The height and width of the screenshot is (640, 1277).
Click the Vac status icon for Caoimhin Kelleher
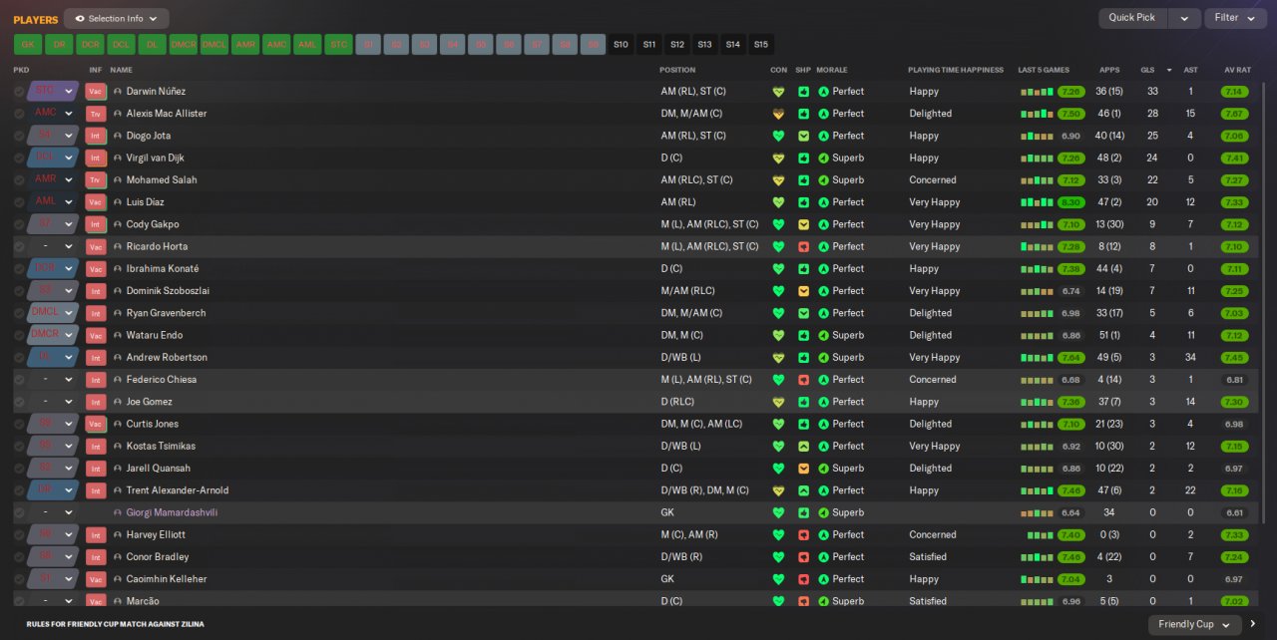pyautogui.click(x=96, y=579)
